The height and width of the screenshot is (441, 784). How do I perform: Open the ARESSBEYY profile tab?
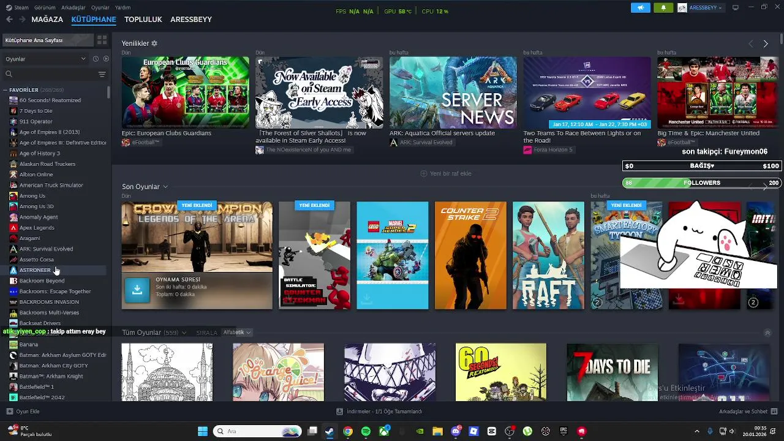click(x=191, y=20)
